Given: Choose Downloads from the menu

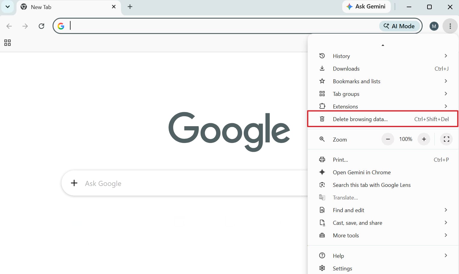Looking at the screenshot, I should click(x=383, y=68).
